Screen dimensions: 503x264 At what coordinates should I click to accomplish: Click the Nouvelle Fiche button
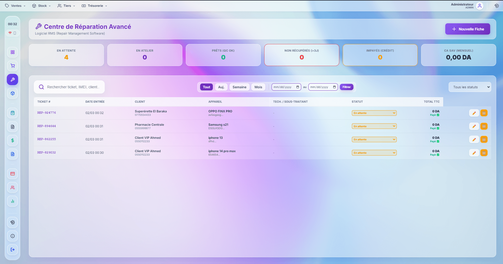pos(467,29)
